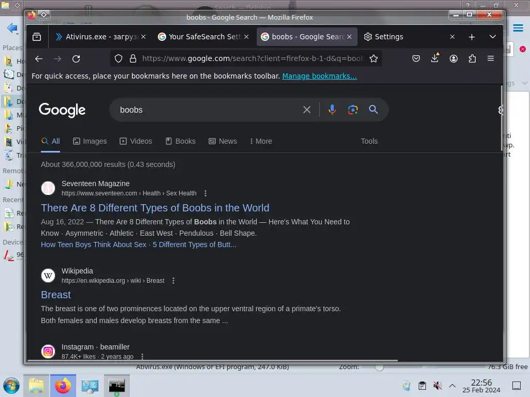Expand the More search filters

[x=261, y=142]
